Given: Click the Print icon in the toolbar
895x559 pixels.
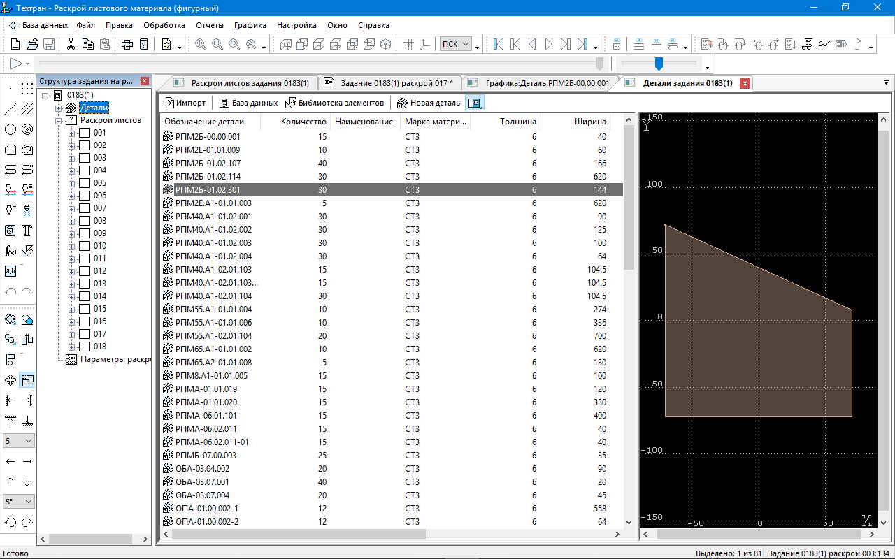Looking at the screenshot, I should click(x=127, y=45).
